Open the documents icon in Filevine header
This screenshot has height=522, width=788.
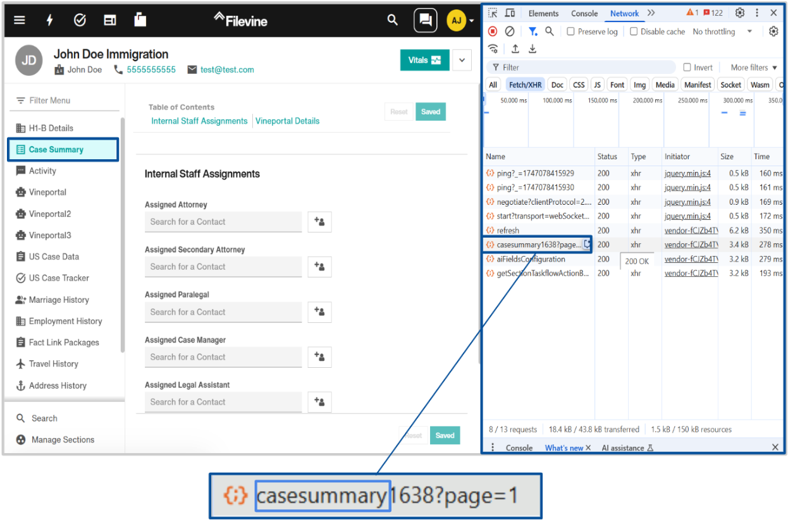pyautogui.click(x=140, y=20)
